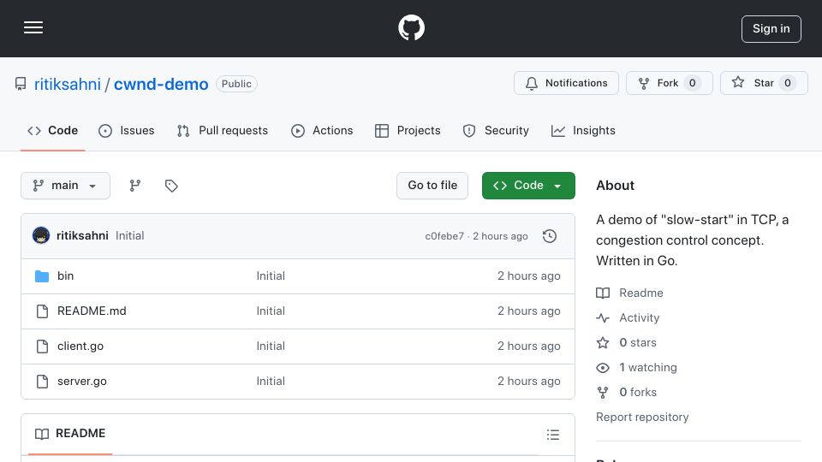Expand the main branch dropdown
822x462 pixels.
pyautogui.click(x=66, y=186)
